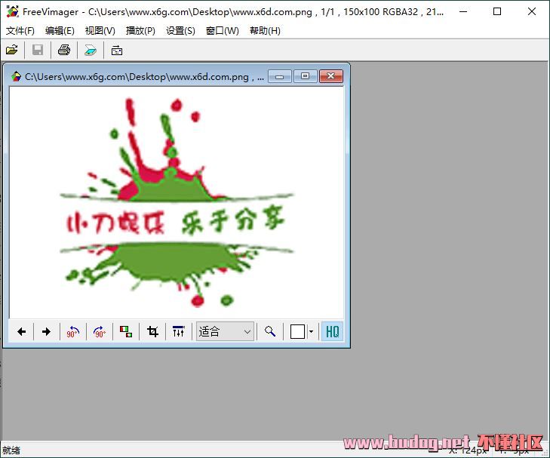Go to the previous image arrow
Image resolution: width=550 pixels, height=458 pixels.
(x=22, y=332)
